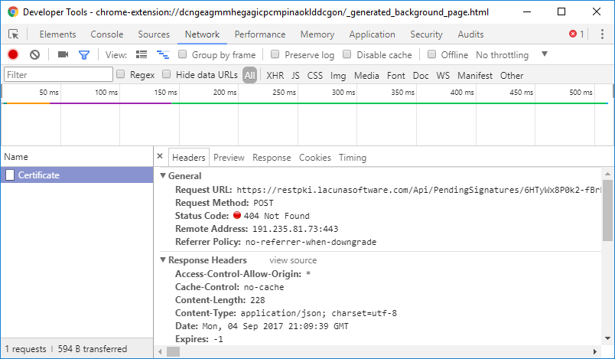
Task: Open the Sources tab
Action: point(154,34)
